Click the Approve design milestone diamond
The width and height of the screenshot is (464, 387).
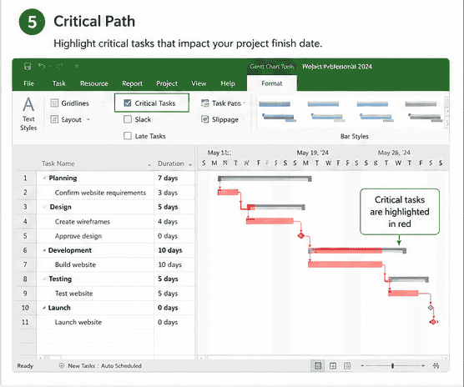coord(301,236)
